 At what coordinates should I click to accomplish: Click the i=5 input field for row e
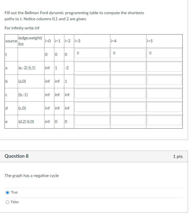click(x=164, y=120)
